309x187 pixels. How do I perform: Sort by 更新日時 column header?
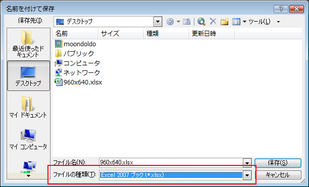212,34
